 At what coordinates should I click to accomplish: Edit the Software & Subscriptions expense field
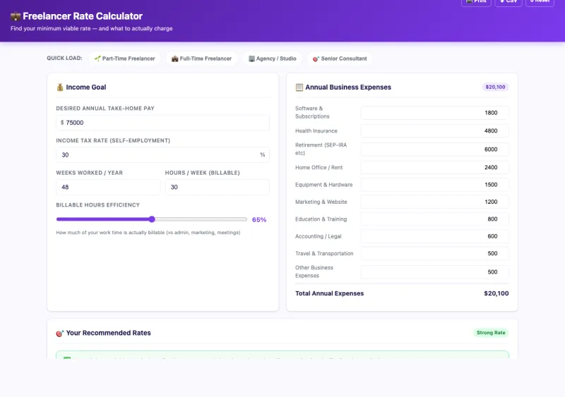tap(434, 113)
